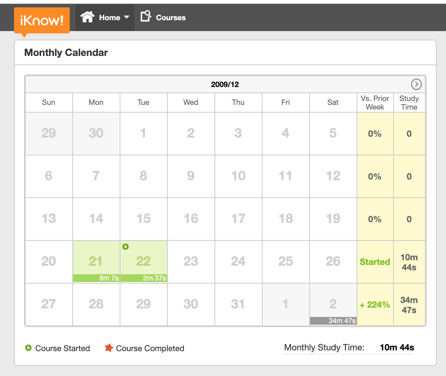Expand the Home dropdown arrow
Image resolution: width=446 pixels, height=376 pixels.
click(127, 17)
